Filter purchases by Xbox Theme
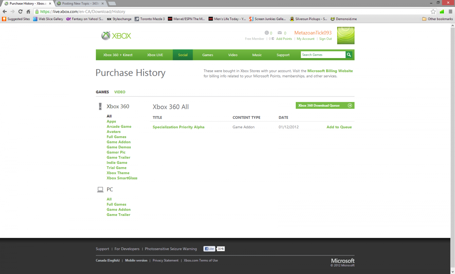 click(118, 173)
